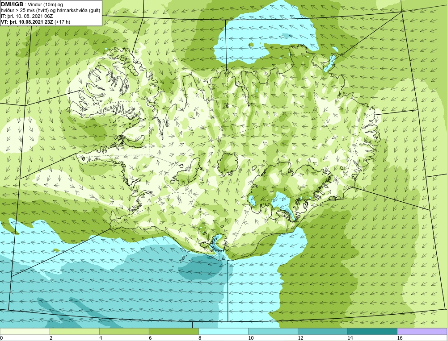
Task: Click the 'DMI/IGB' title text
Action: (x=12, y=4)
